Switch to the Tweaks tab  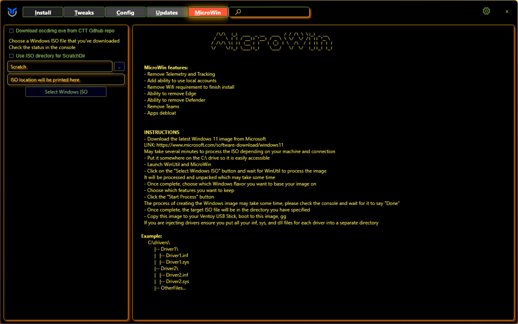(84, 12)
